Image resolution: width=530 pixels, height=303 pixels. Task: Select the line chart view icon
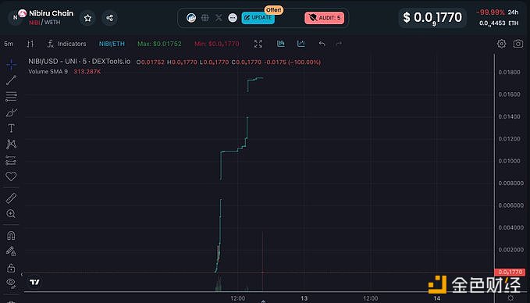coord(301,44)
